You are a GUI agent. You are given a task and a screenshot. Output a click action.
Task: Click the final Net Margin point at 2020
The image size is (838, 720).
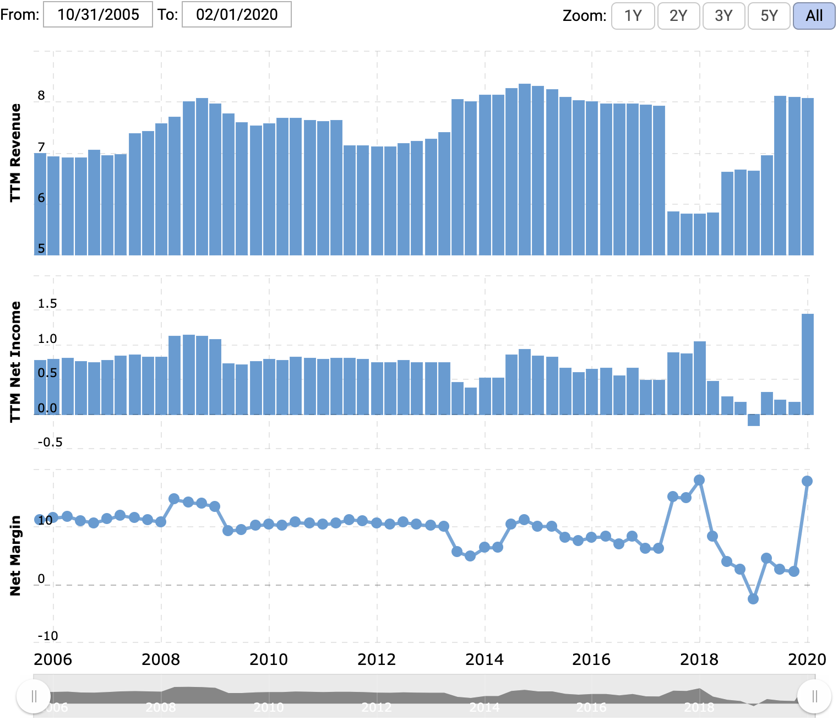click(807, 481)
